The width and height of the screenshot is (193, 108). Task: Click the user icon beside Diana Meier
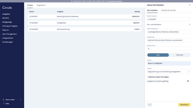click(3, 99)
